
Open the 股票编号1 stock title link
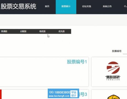[77, 62]
